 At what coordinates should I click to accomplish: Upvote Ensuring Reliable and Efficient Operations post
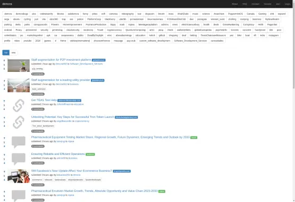pyautogui.click(x=4, y=155)
